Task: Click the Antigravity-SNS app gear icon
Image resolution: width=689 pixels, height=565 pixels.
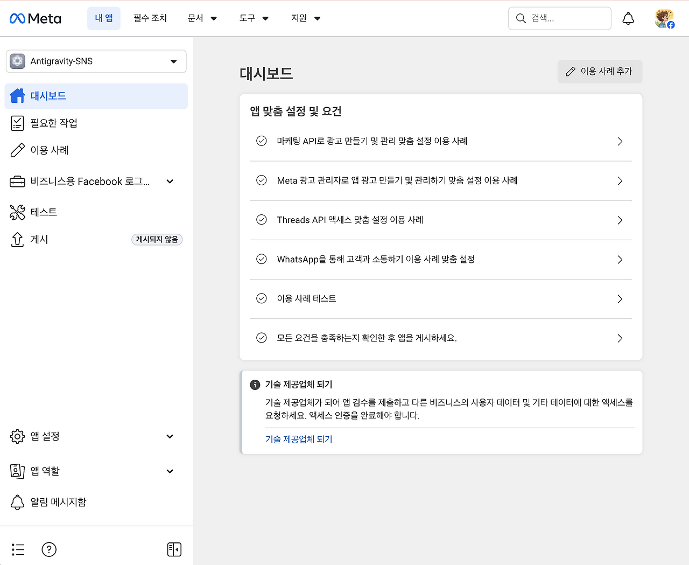Action: [x=17, y=61]
